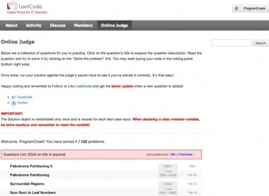Open the notification count badge showing 0
The image size is (269, 196).
[x=236, y=8]
